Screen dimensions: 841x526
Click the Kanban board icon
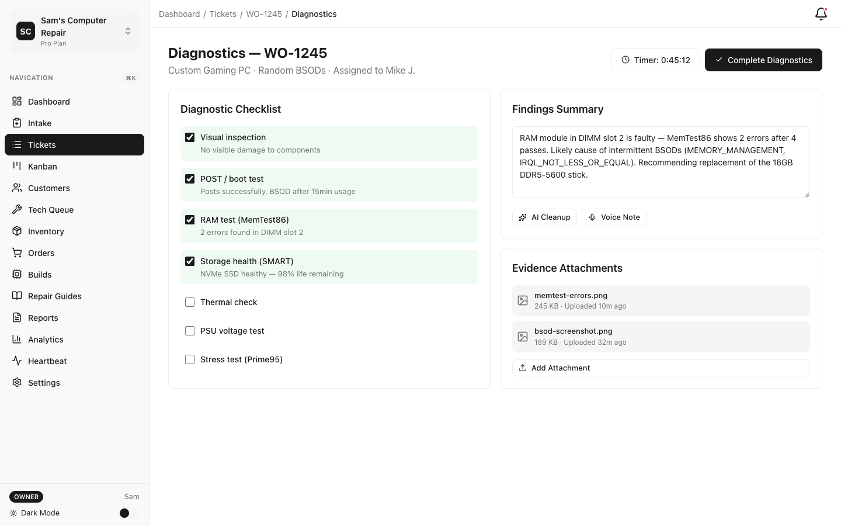[17, 166]
